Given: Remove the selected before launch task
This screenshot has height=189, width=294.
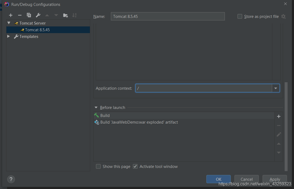Looking at the screenshot, I should (279, 125).
